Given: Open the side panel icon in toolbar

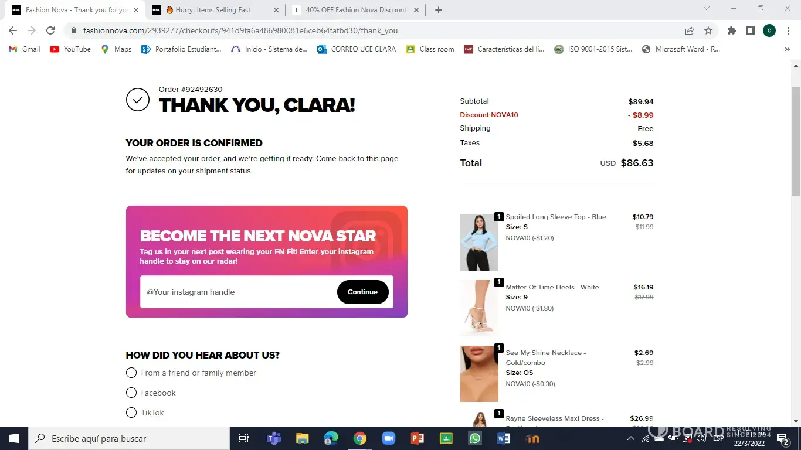Looking at the screenshot, I should pyautogui.click(x=750, y=30).
